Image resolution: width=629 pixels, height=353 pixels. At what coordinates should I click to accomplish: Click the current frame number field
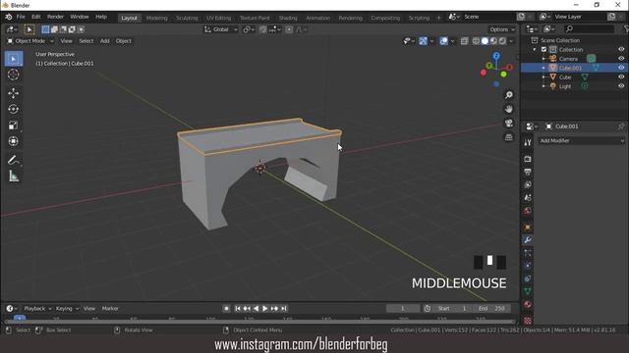click(x=403, y=309)
